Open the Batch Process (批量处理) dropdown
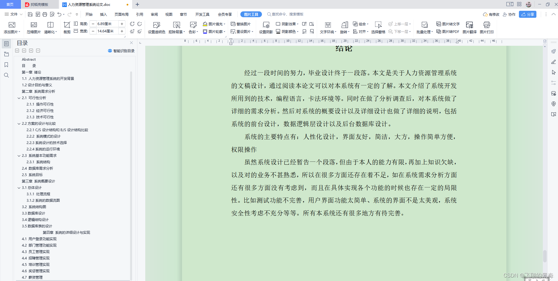This screenshot has height=281, width=558. 425,32
